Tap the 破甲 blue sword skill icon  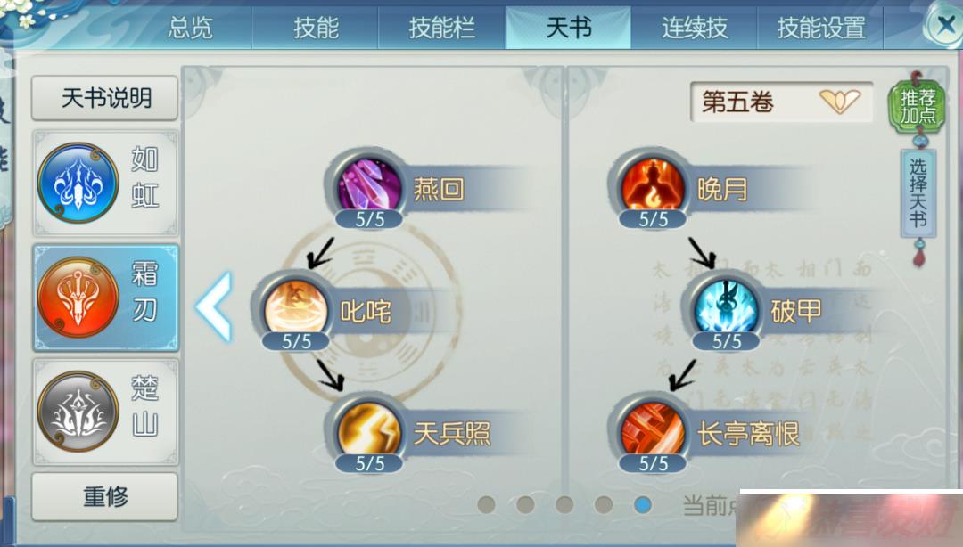[x=725, y=308]
